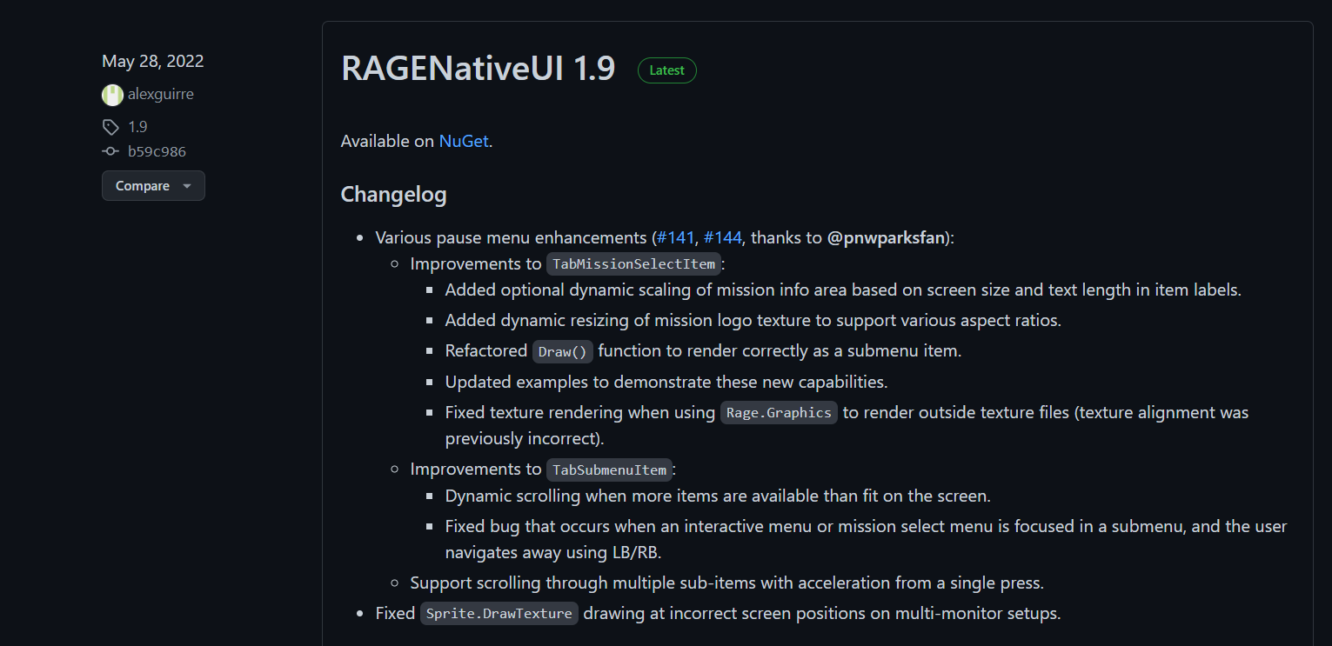Click the May 28, 2022 release date
The height and width of the screenshot is (646, 1332).
(x=153, y=62)
